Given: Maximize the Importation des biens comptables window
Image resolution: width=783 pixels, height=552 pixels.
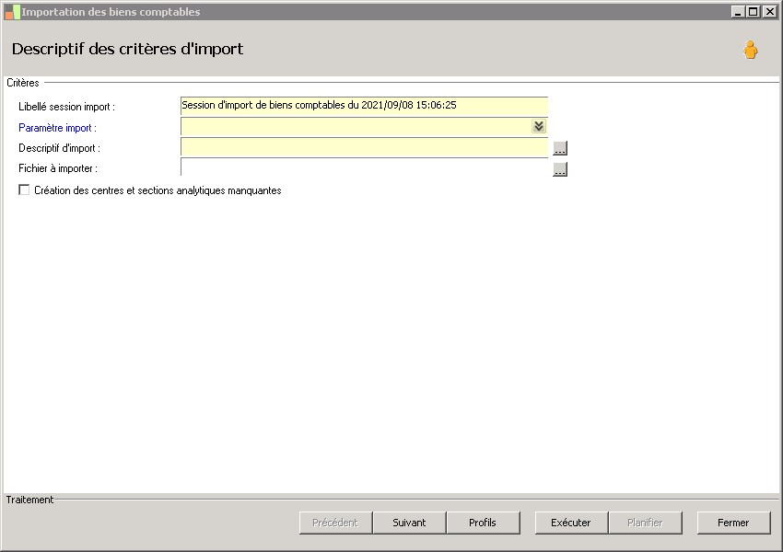Looking at the screenshot, I should click(753, 11).
